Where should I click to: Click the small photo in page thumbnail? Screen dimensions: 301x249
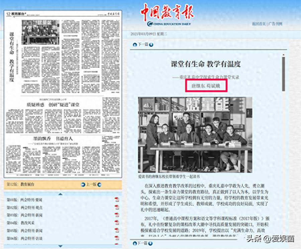[x=40, y=32]
